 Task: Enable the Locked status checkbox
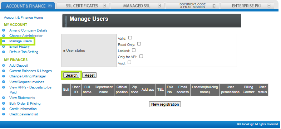tap(134, 50)
